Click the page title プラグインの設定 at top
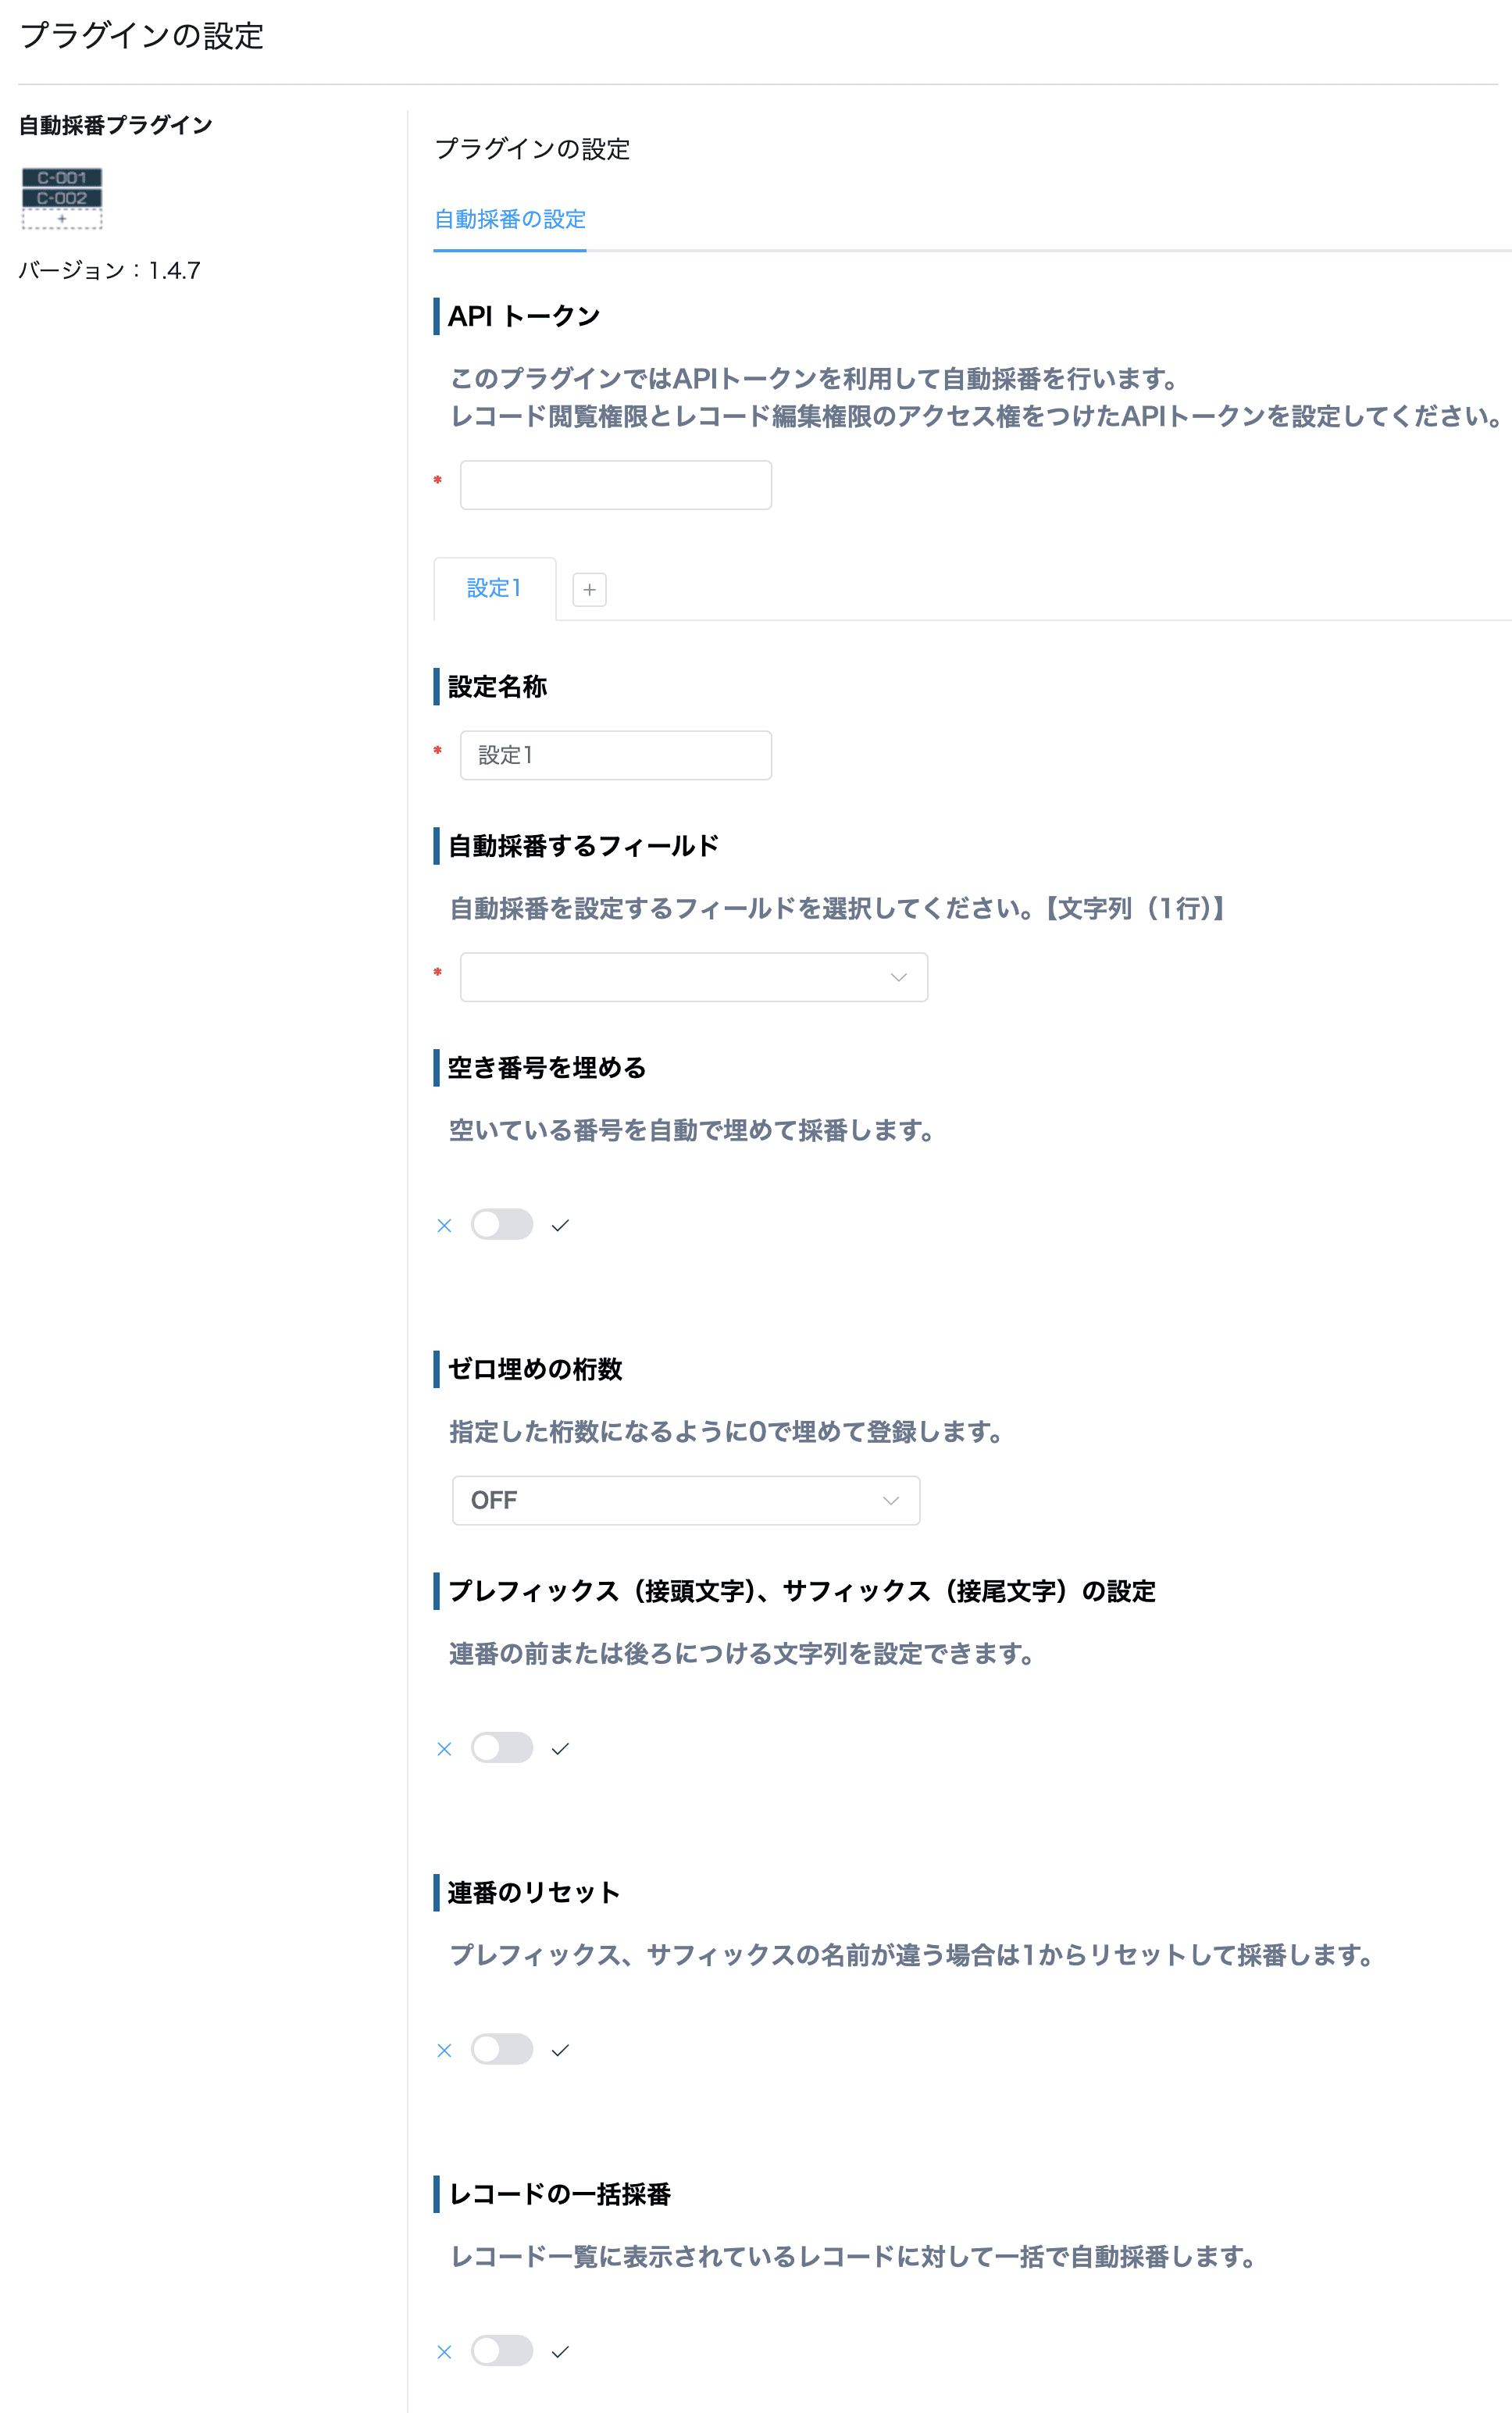 point(141,36)
